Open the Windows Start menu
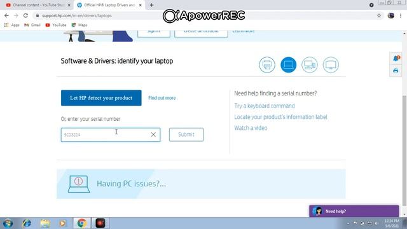407x229 pixels. pyautogui.click(x=8, y=223)
